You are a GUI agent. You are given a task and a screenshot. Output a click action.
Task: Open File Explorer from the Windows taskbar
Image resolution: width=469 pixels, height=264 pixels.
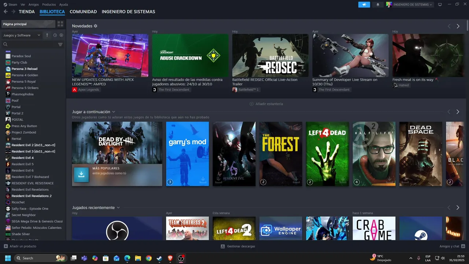(138, 258)
